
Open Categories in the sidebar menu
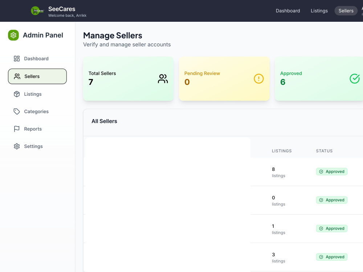coord(37,111)
